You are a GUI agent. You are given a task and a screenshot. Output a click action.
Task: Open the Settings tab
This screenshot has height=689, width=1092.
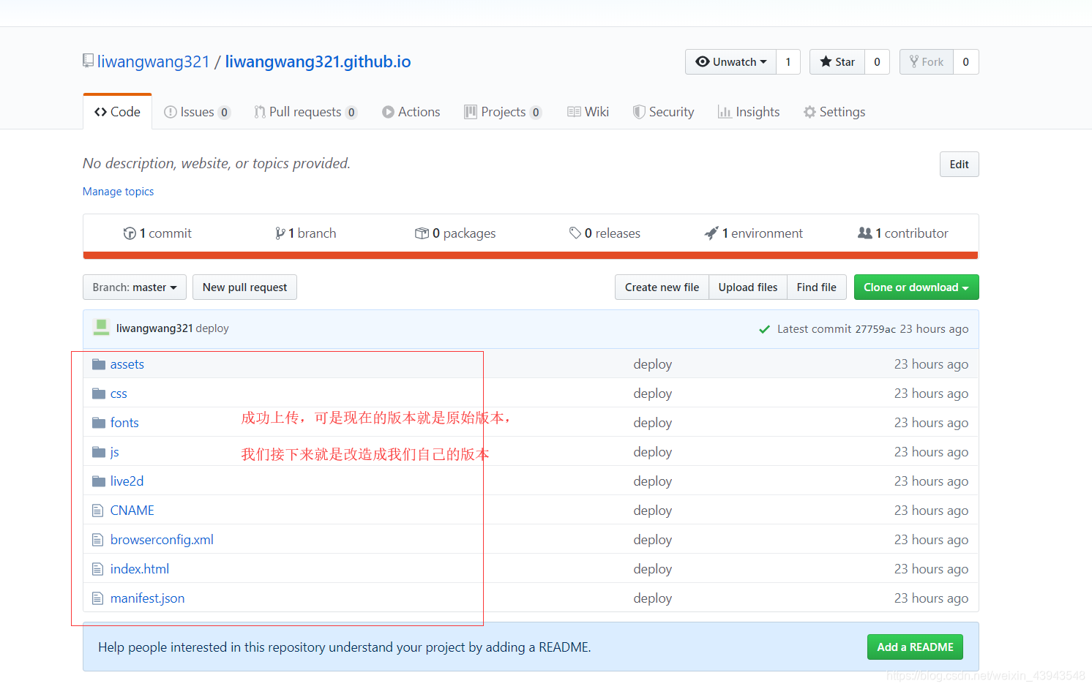[834, 112]
